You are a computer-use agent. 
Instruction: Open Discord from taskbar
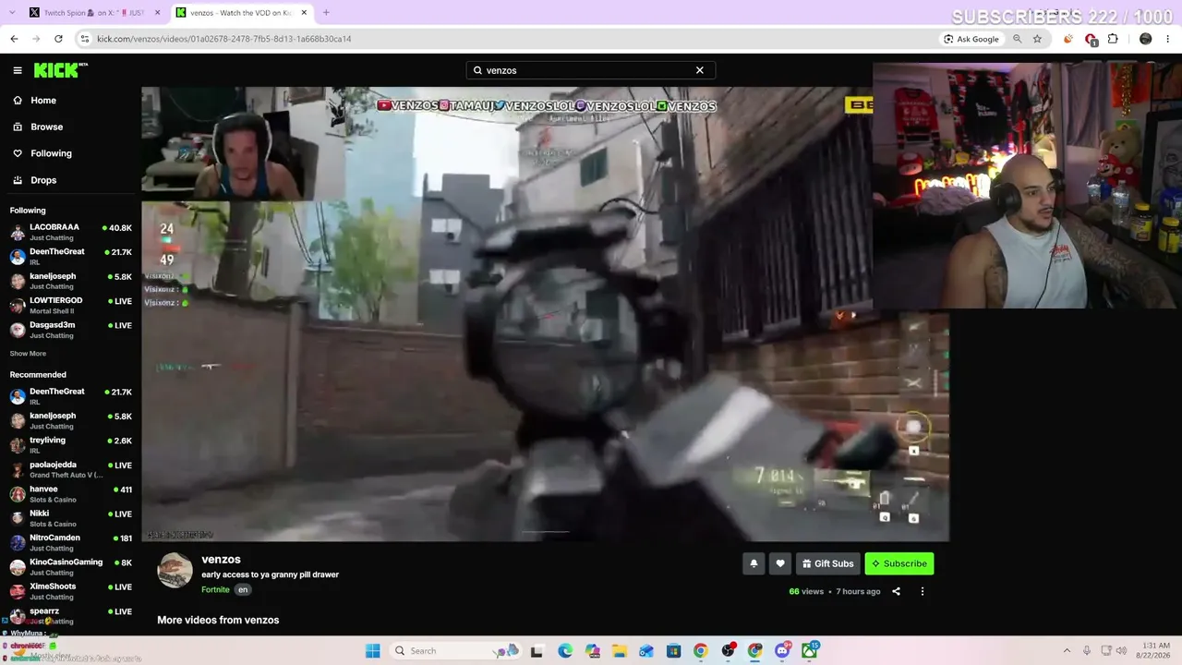tap(782, 651)
